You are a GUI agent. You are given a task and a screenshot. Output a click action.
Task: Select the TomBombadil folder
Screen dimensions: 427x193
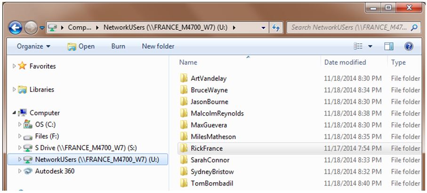click(211, 183)
